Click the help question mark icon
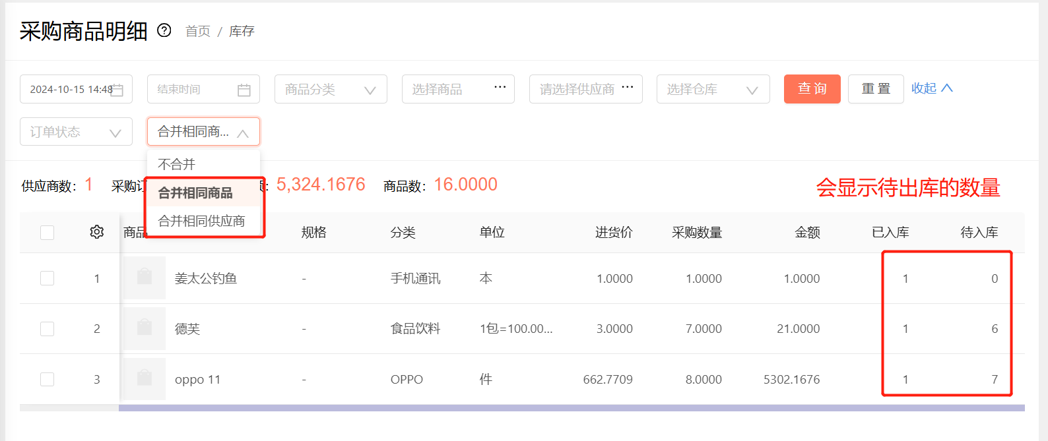The width and height of the screenshot is (1048, 441). pos(164,30)
